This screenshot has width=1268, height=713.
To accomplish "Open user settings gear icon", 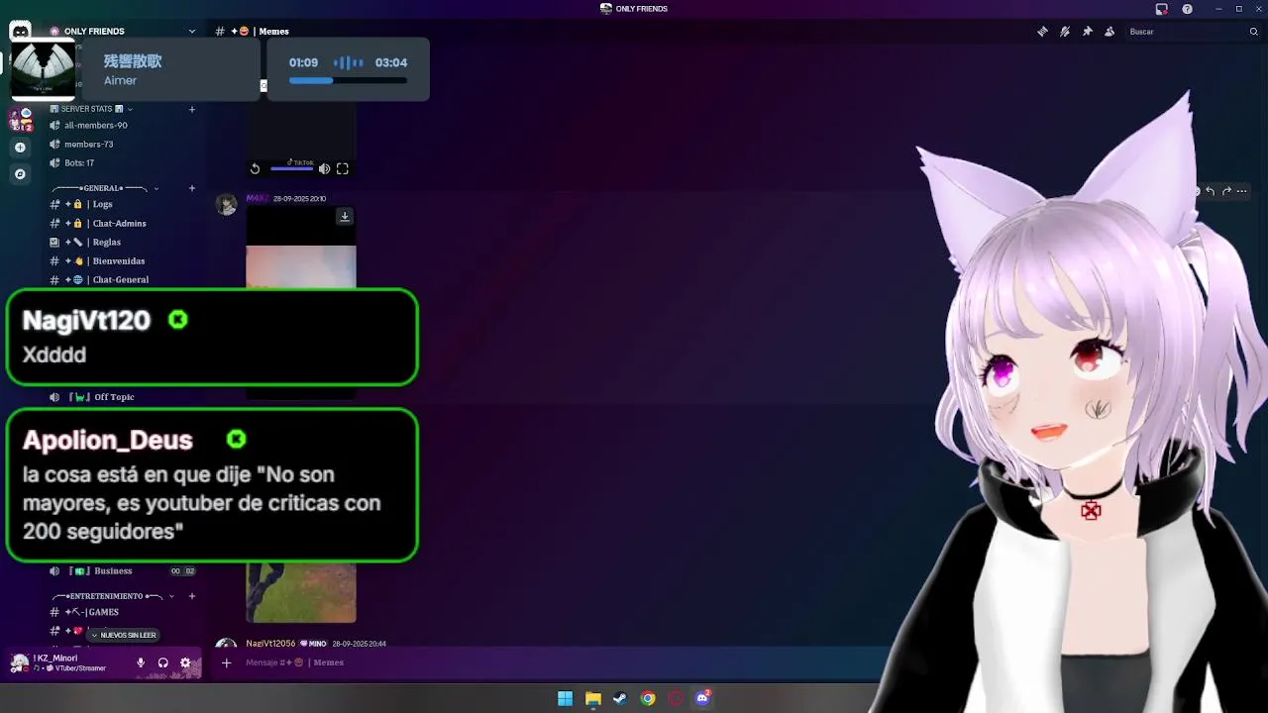I will click(185, 663).
